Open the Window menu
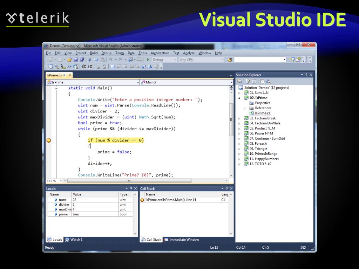This screenshot has height=269, width=359. click(x=205, y=53)
